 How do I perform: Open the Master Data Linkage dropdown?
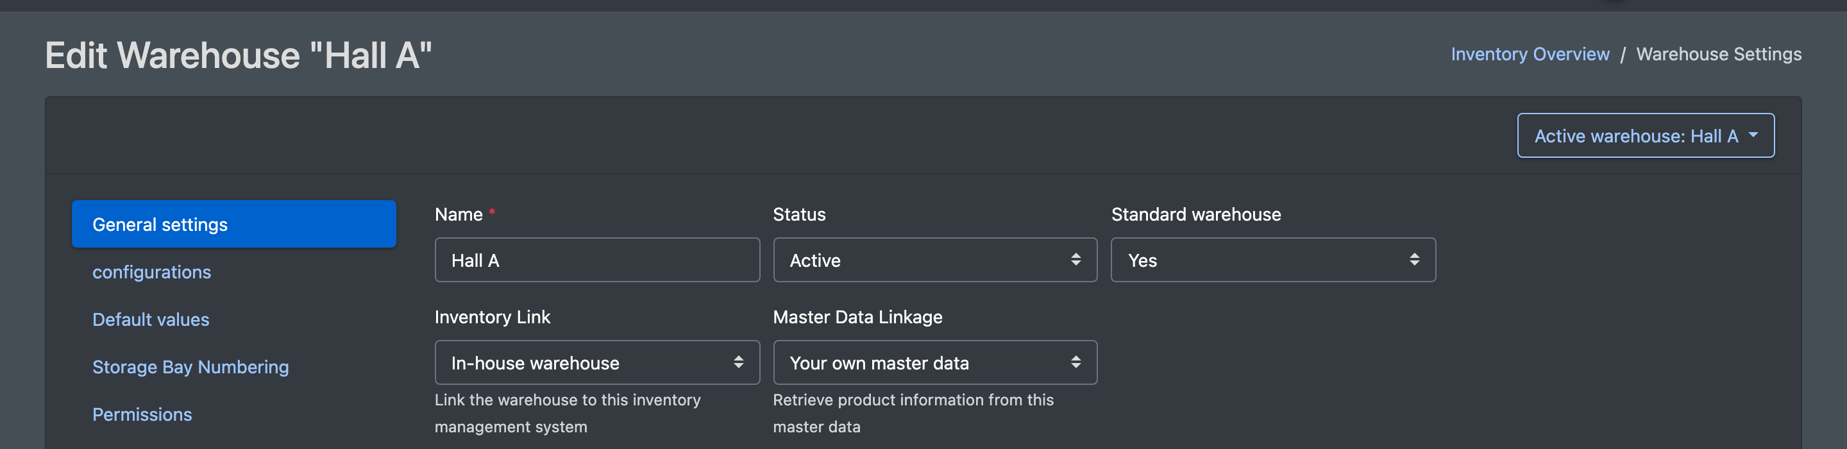pyautogui.click(x=935, y=363)
